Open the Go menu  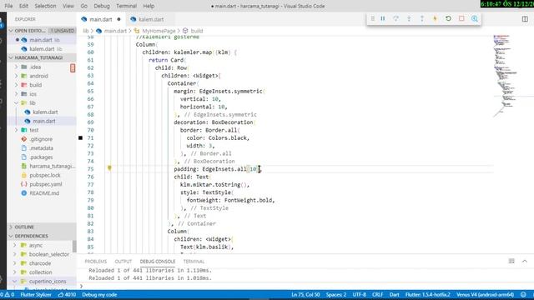click(x=83, y=6)
